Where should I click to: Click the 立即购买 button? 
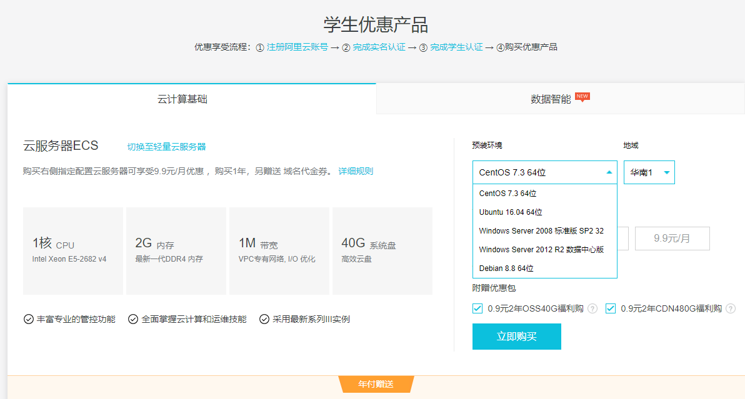(516, 337)
